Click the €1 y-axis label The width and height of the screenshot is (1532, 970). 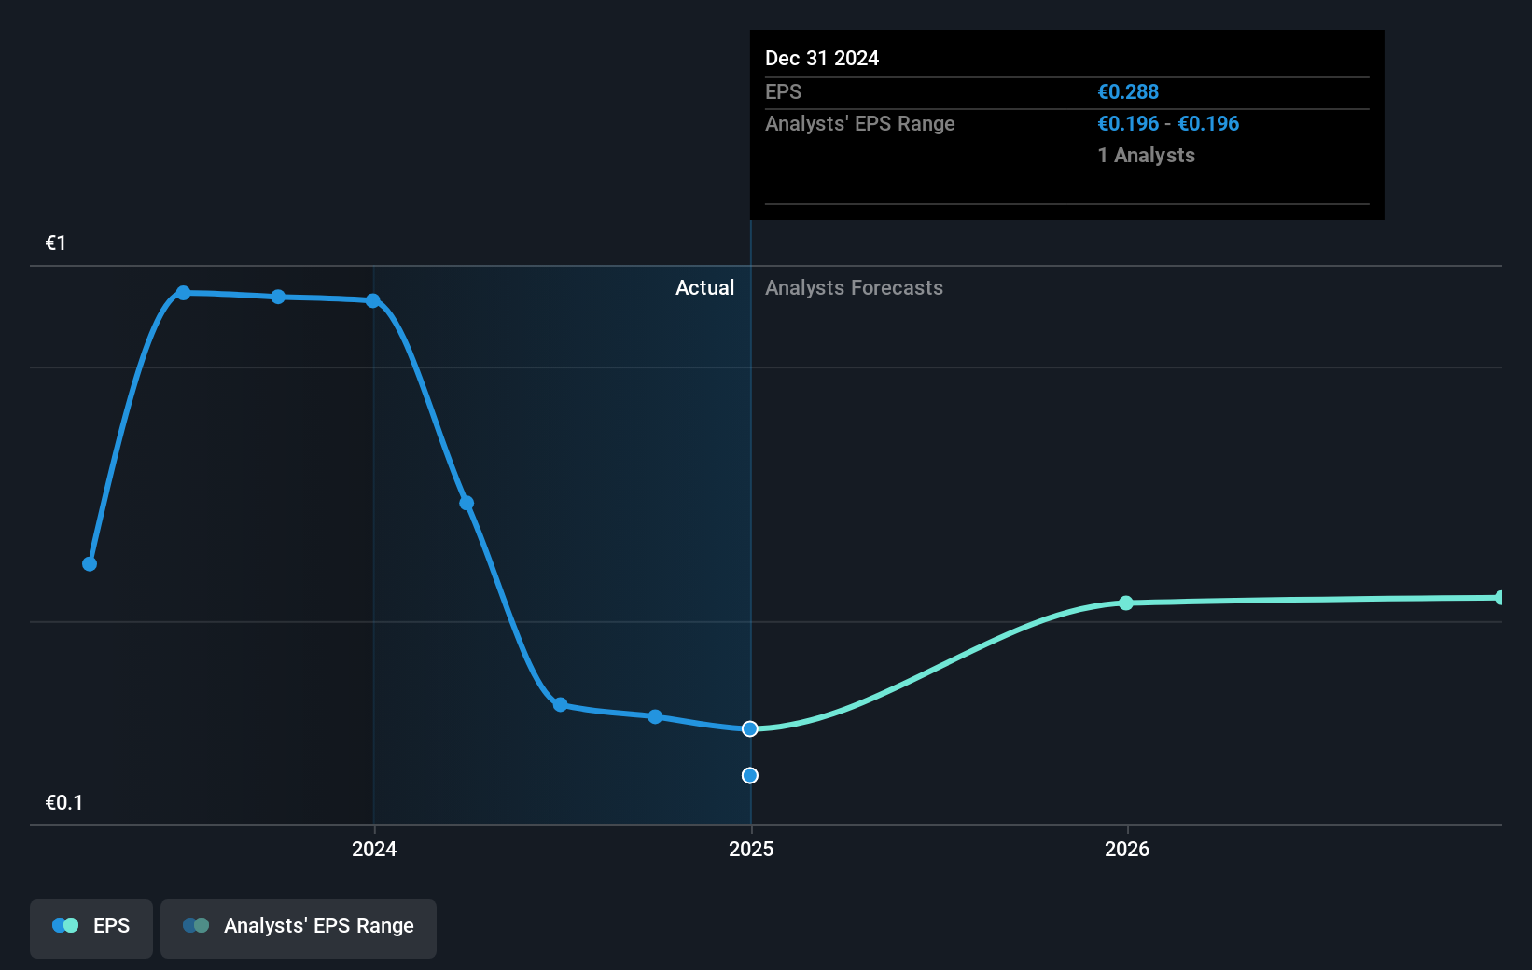click(x=56, y=243)
